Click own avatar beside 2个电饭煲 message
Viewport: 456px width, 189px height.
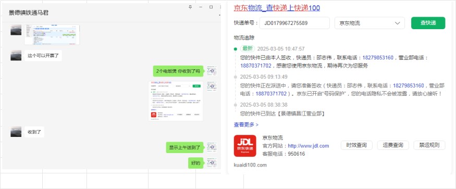point(212,71)
